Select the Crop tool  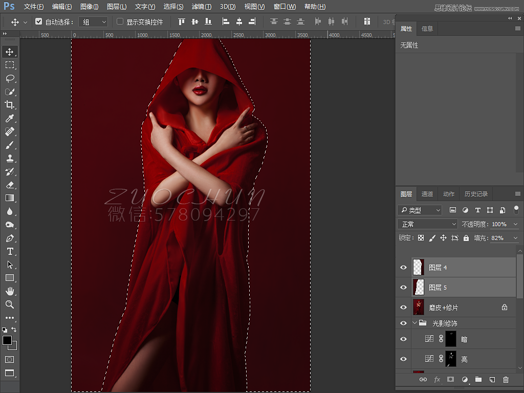coord(10,105)
